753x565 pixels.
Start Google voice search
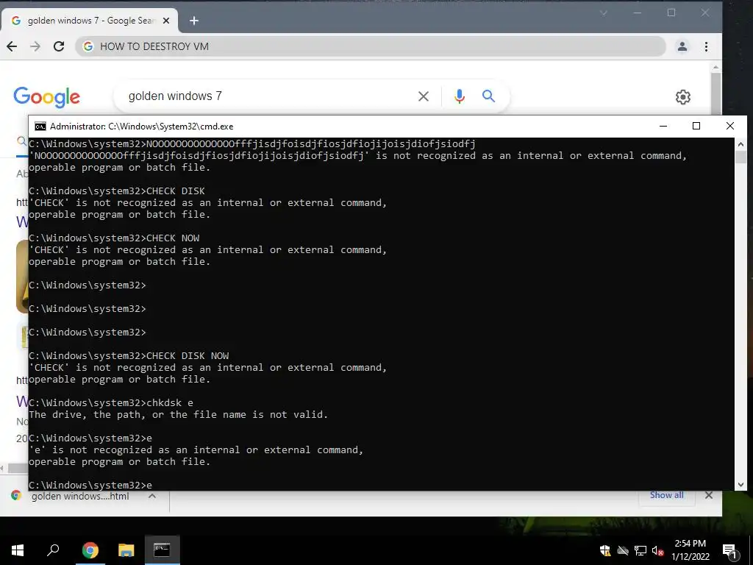point(459,96)
